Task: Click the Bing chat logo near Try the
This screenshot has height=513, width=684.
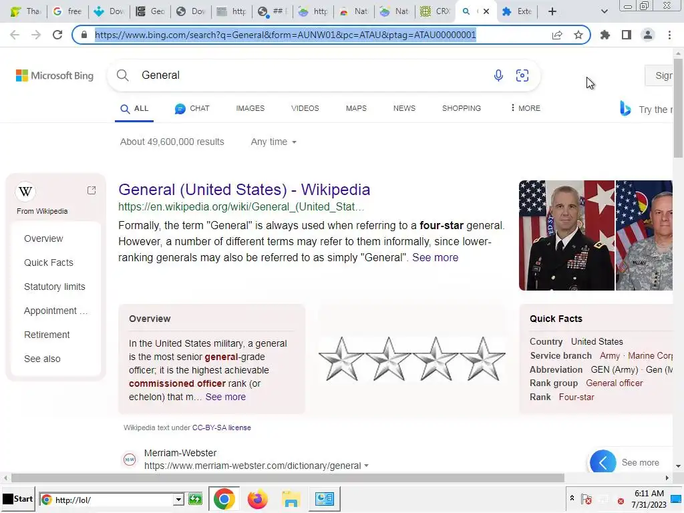Action: pyautogui.click(x=625, y=108)
